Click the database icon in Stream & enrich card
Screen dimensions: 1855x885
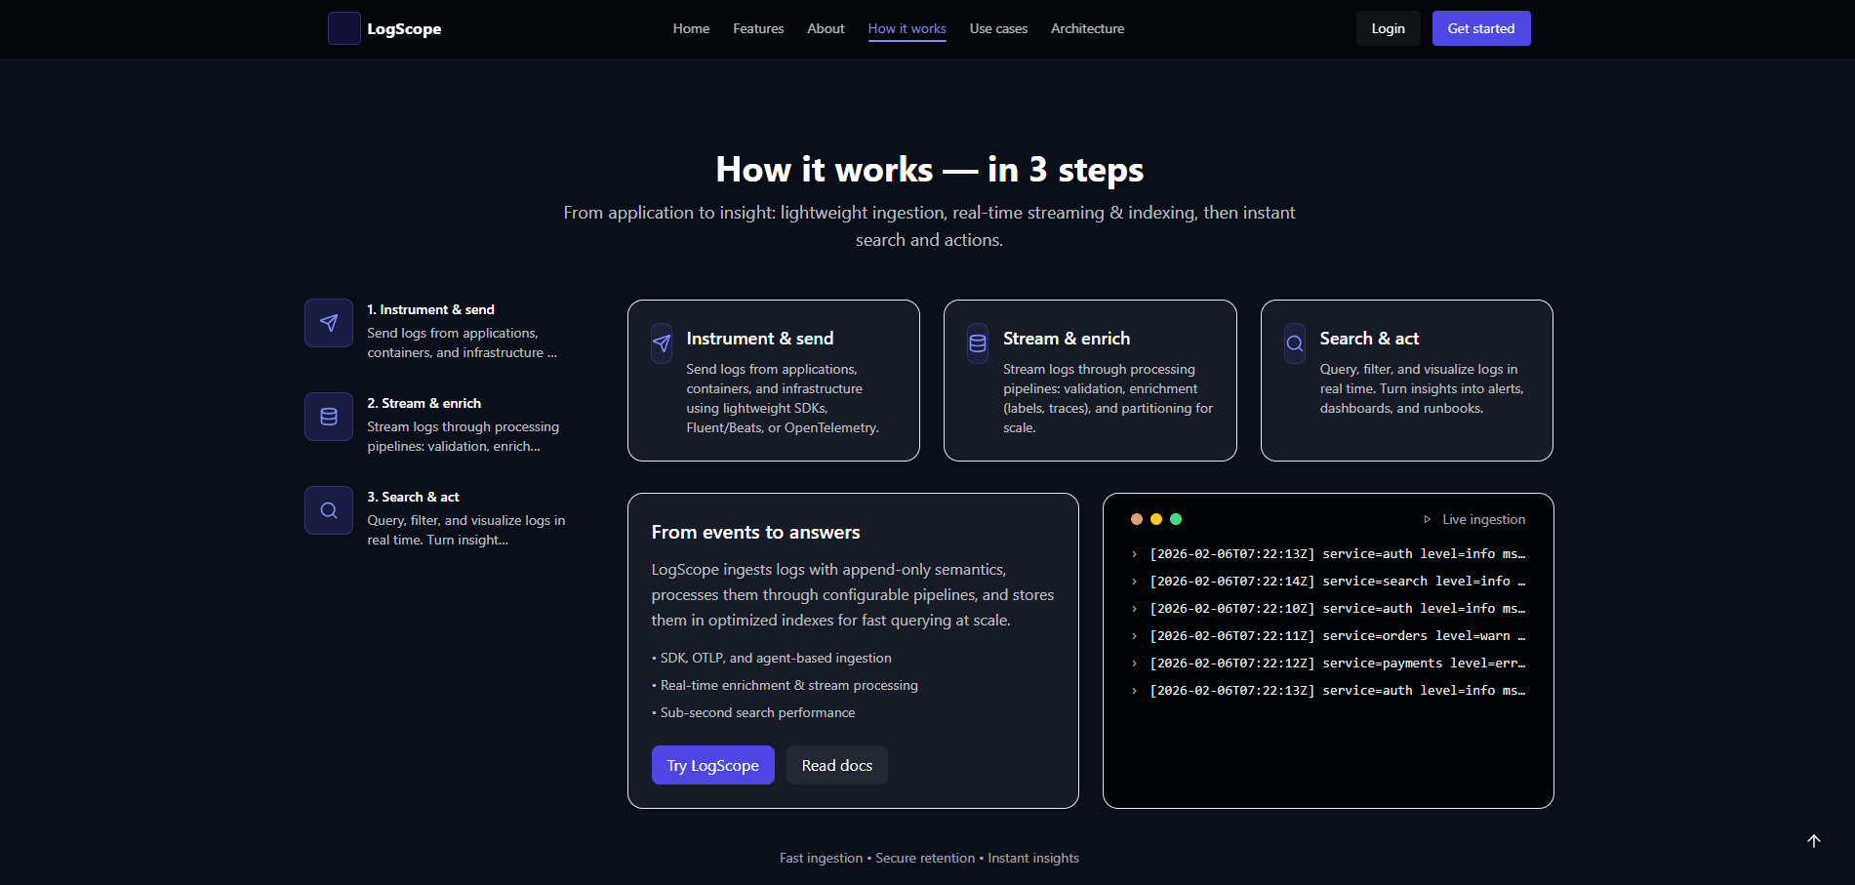click(x=978, y=343)
